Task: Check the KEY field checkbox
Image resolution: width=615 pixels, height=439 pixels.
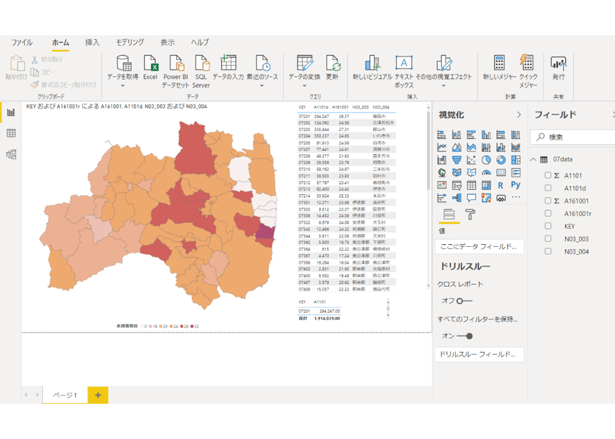Action: (x=548, y=225)
